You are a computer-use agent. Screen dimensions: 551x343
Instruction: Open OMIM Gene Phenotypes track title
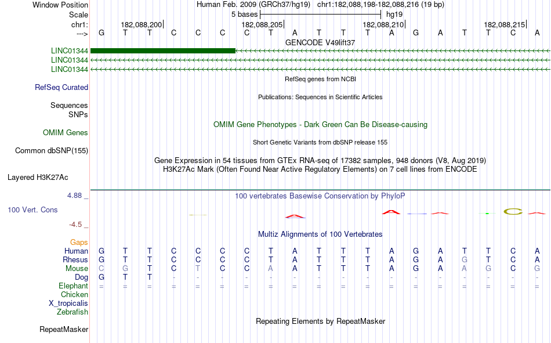320,125
